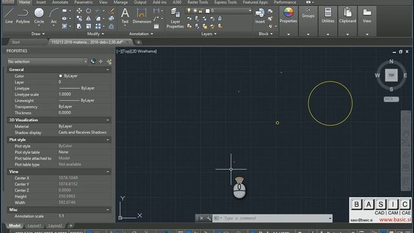The height and width of the screenshot is (233, 414).
Task: Expand the Draw panel flyout
Action: coord(38,34)
